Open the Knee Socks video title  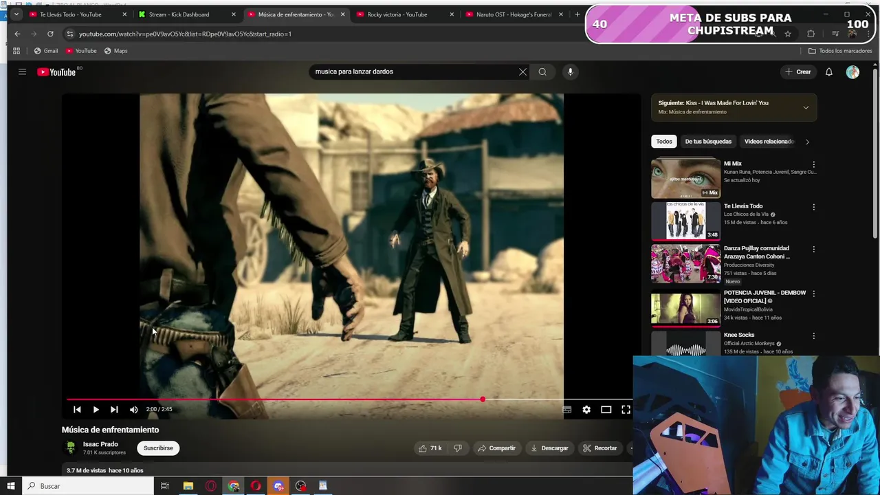pyautogui.click(x=739, y=335)
